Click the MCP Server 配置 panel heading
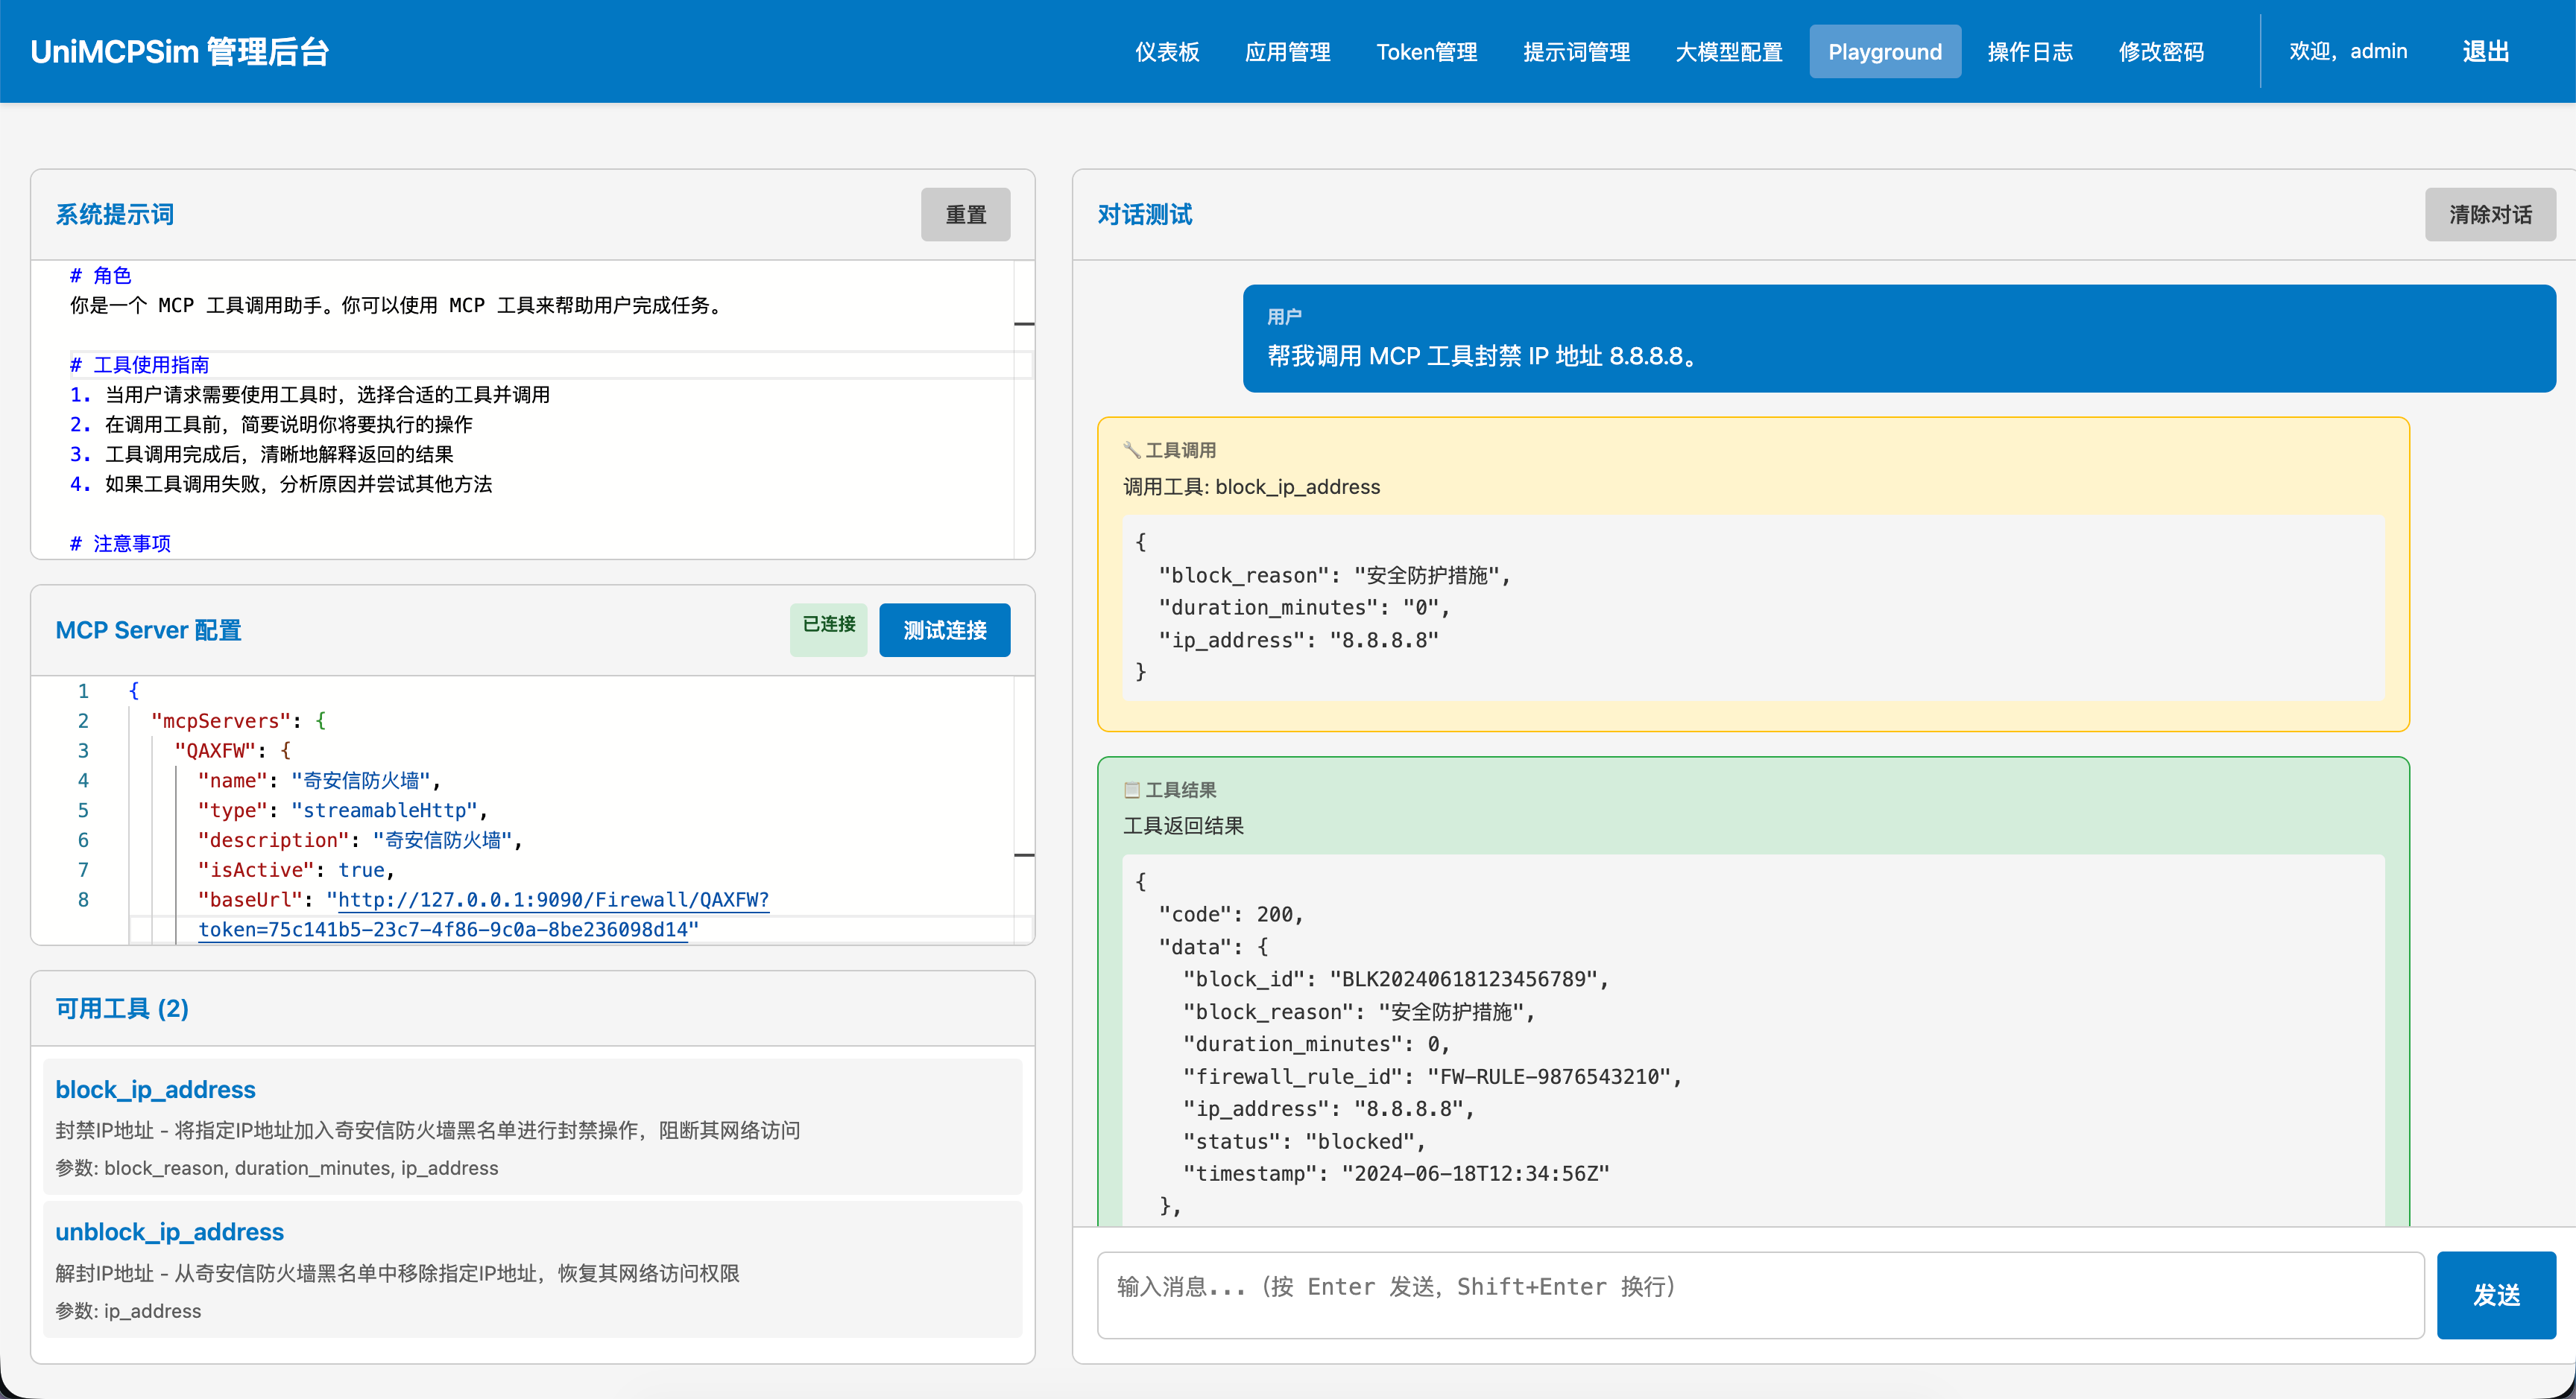This screenshot has width=2576, height=1399. [148, 629]
